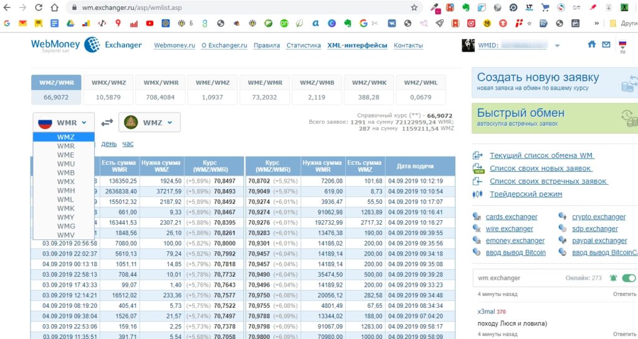This screenshot has width=638, height=339.
Task: Go to site home via house icon
Action: 592,44
